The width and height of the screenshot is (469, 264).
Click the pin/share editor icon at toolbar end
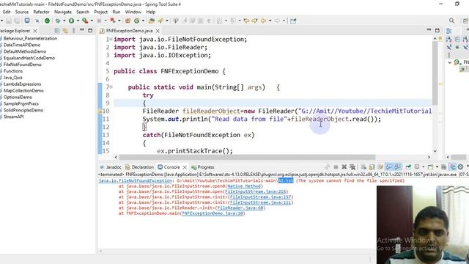coord(293,21)
